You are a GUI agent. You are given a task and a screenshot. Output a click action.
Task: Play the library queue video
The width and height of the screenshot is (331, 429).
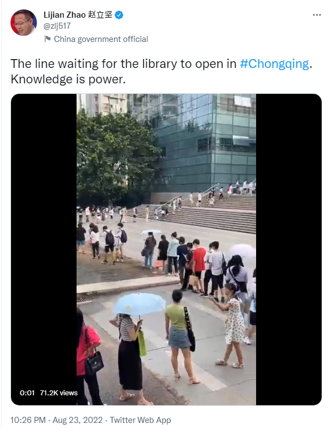pos(166,249)
